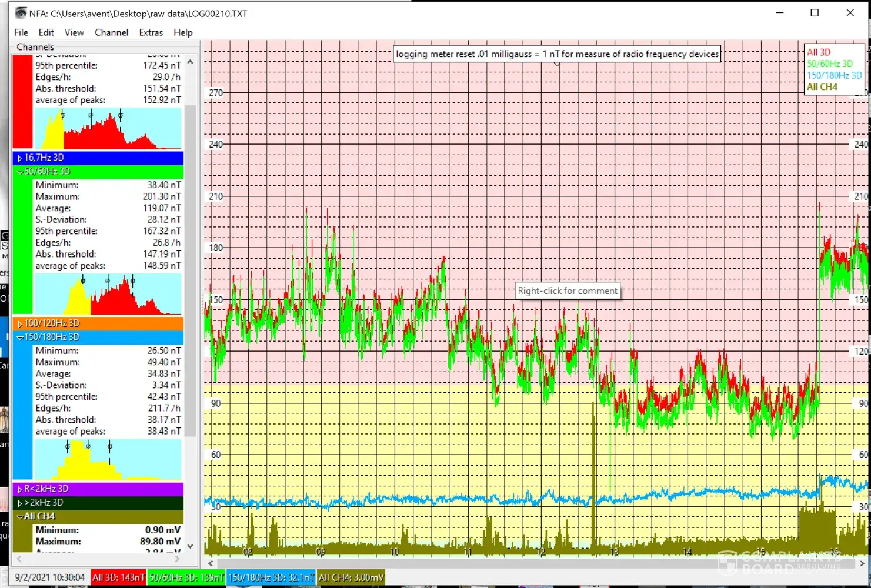Click the green 50/60Hz color bar
This screenshot has height=588, width=871.
click(x=22, y=247)
